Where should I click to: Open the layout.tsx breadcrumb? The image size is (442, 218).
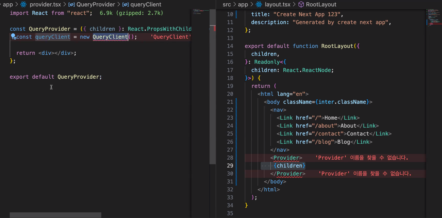click(x=278, y=4)
